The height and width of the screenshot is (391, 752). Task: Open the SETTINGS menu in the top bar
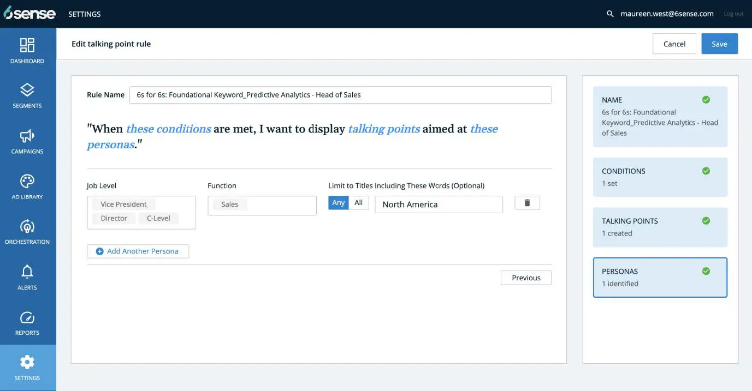84,14
